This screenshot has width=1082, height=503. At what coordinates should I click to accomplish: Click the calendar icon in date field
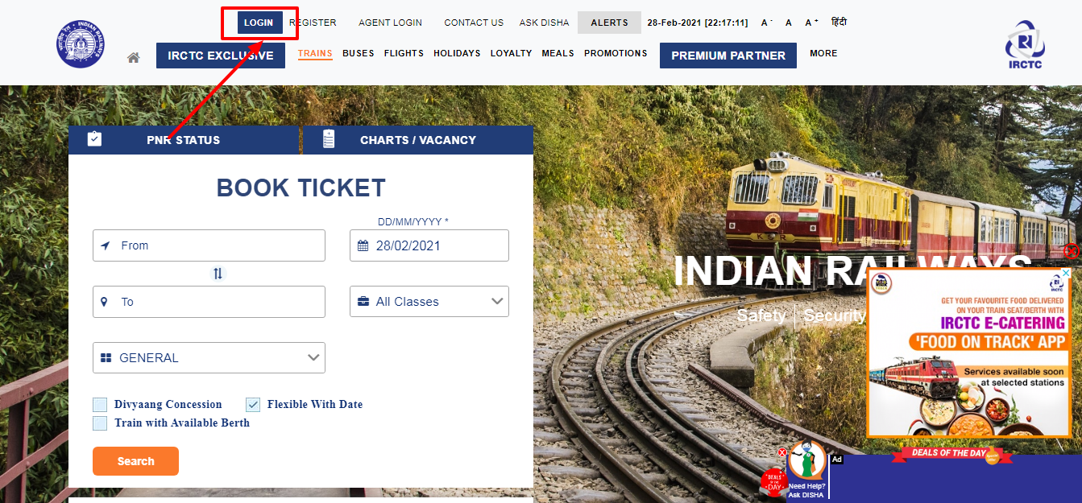(x=363, y=245)
